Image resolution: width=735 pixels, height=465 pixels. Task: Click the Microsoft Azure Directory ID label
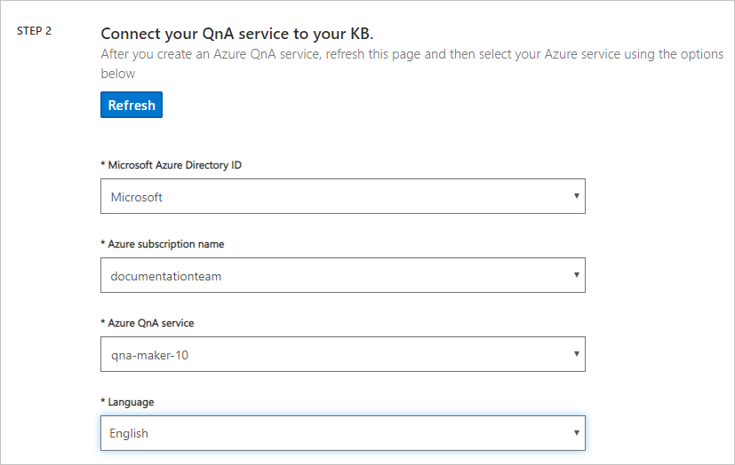173,165
